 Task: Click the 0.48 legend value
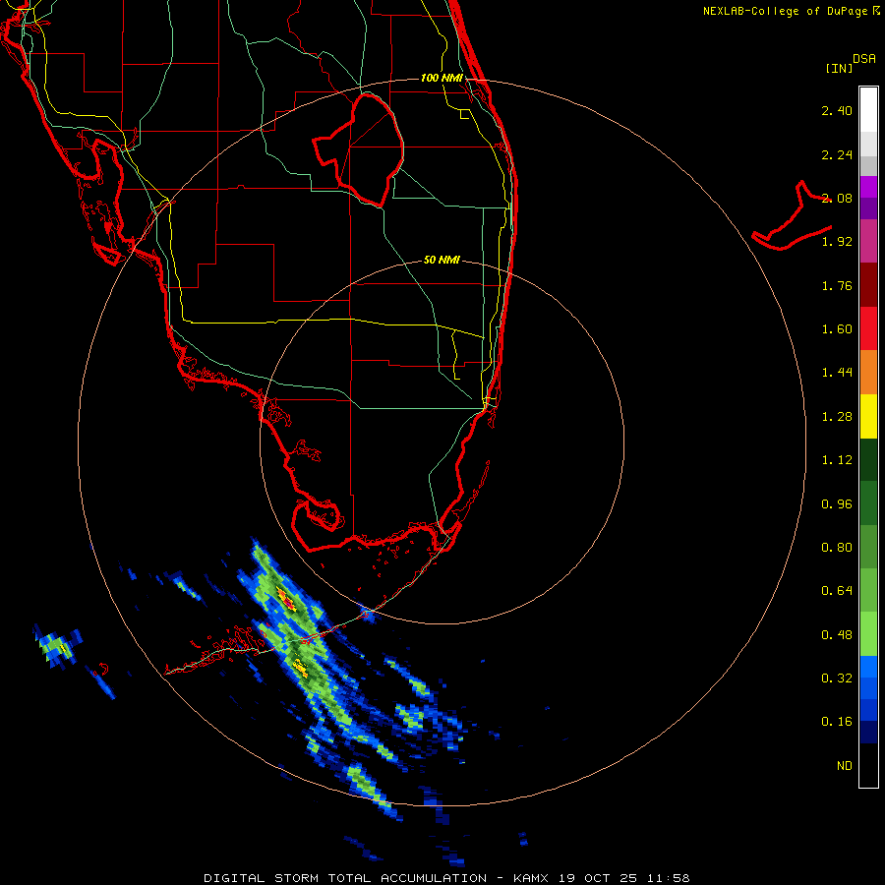tap(837, 635)
